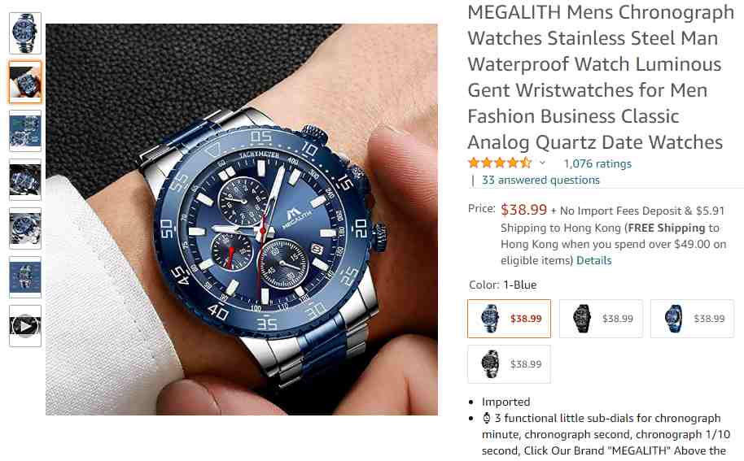Screen dimensions: 744x461
Task: View the 33 answered questions
Action: 540,180
